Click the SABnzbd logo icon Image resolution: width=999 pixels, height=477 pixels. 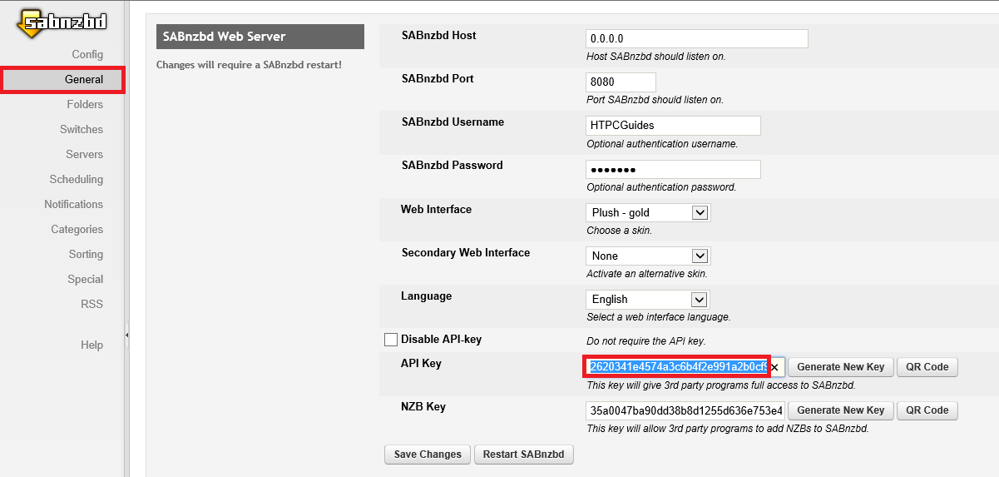[62, 23]
